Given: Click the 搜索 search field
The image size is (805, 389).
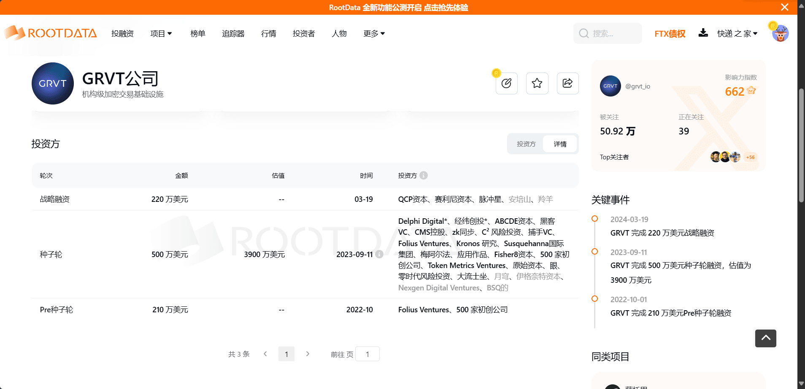Looking at the screenshot, I should click(608, 33).
